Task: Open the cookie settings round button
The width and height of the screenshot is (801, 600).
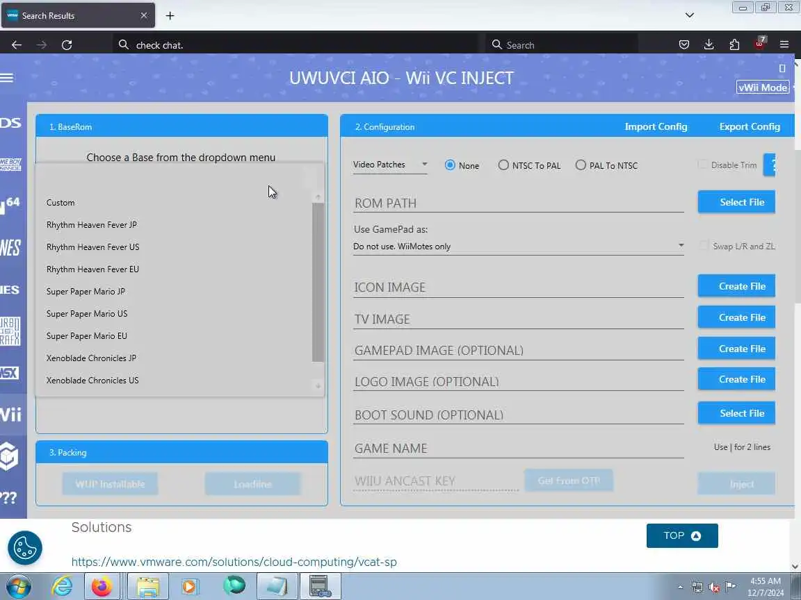Action: click(x=24, y=548)
